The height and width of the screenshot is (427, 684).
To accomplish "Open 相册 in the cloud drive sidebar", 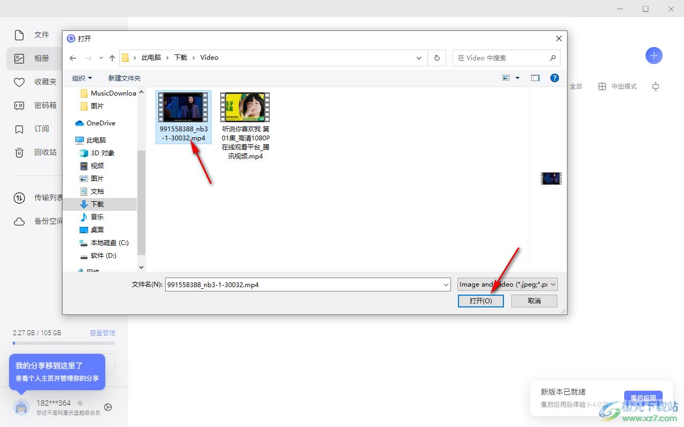I will pos(33,58).
